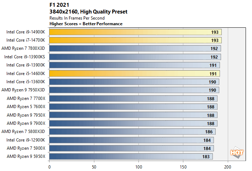Click the 188 value on the Ryzen 7 7700X bar
Screen dimensions: 252x171
211,99
